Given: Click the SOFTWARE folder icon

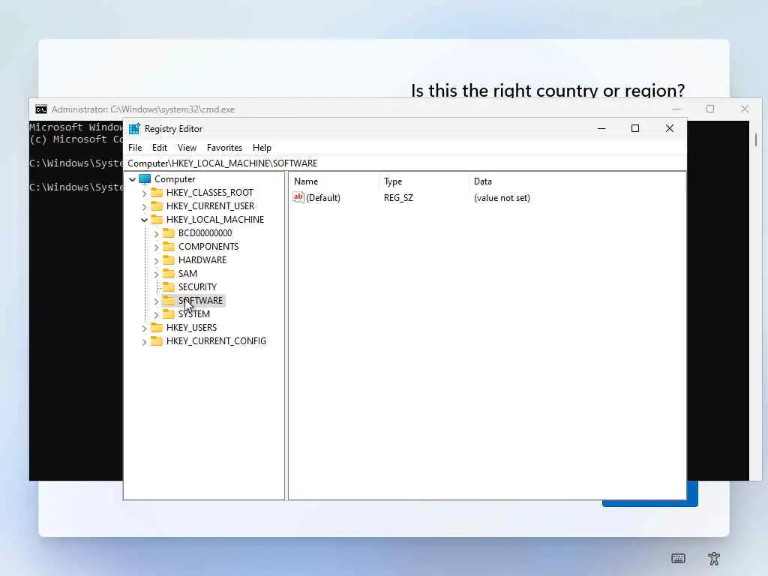Looking at the screenshot, I should 169,300.
